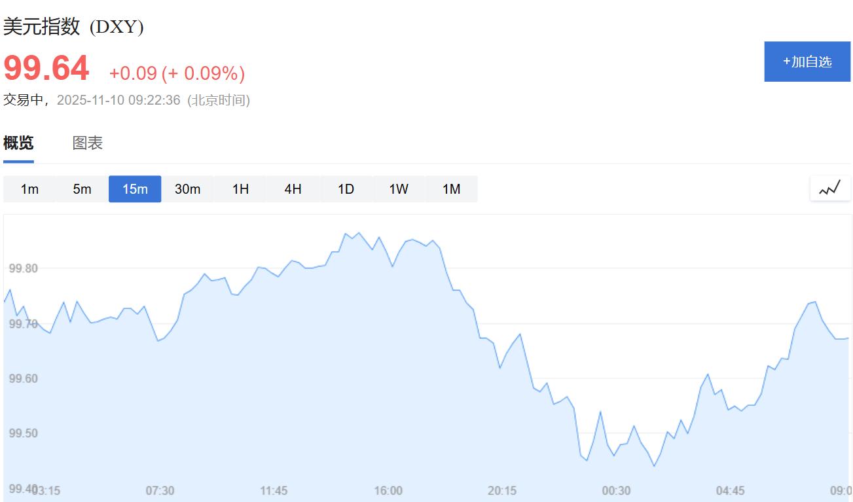Toggle the line chart style icon
Screen dimensions: 853x502
[830, 189]
